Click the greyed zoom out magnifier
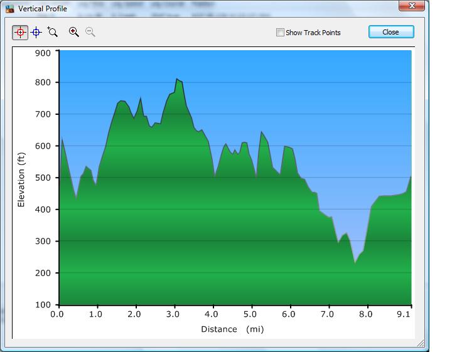The height and width of the screenshot is (352, 452). (x=90, y=32)
